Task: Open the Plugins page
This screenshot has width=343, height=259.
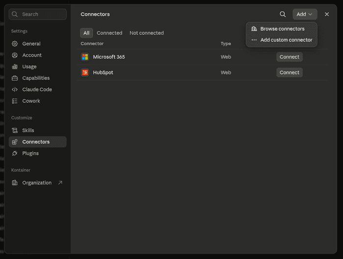Action: point(38,154)
